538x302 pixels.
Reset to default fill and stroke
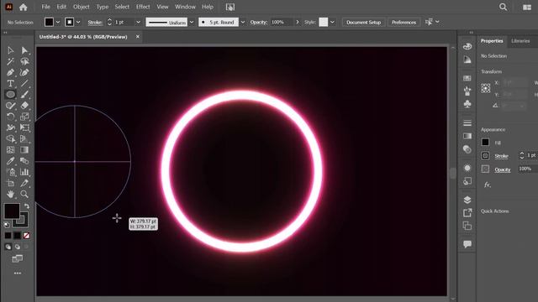click(7, 225)
